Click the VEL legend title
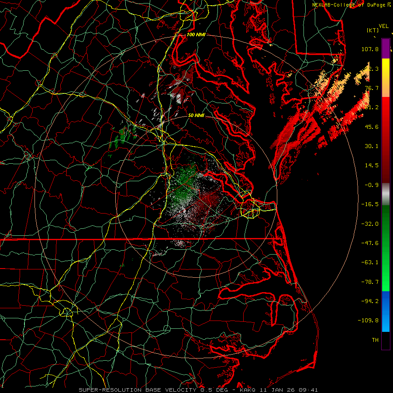393x393 pixels. tap(383, 26)
